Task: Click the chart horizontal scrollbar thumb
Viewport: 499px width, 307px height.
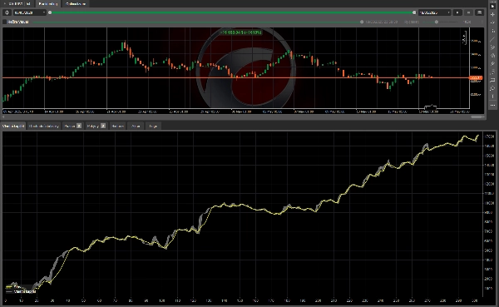Action: 477,117
